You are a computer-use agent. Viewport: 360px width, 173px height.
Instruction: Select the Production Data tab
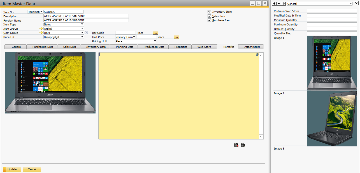154,47
